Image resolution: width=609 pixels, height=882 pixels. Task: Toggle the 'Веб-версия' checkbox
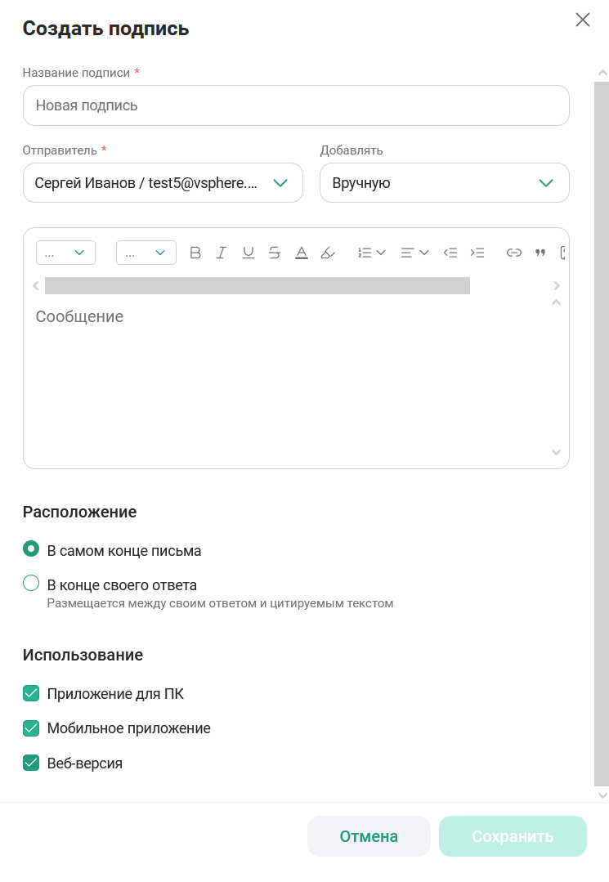[31, 763]
